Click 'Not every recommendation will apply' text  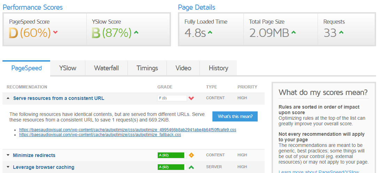(x=321, y=137)
